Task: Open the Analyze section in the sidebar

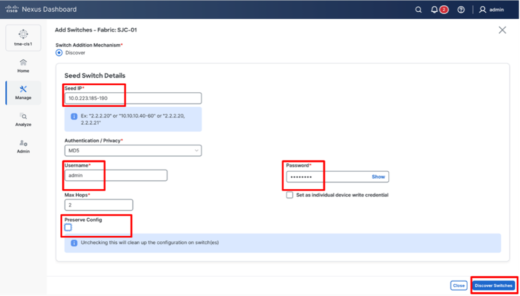Action: click(23, 119)
